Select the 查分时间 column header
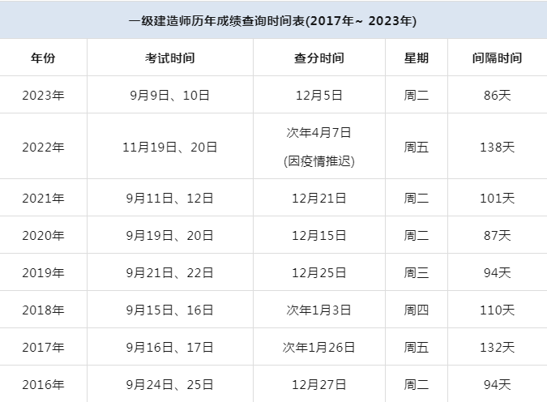The width and height of the screenshot is (547, 402). (x=318, y=58)
